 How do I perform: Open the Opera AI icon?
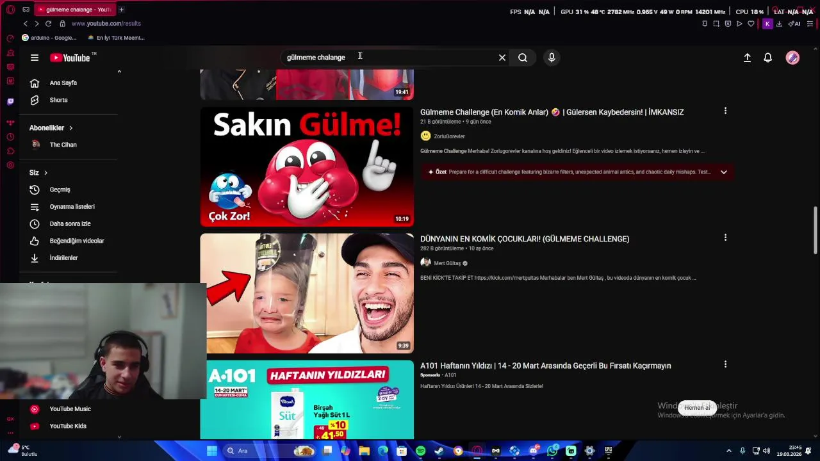[x=794, y=24]
